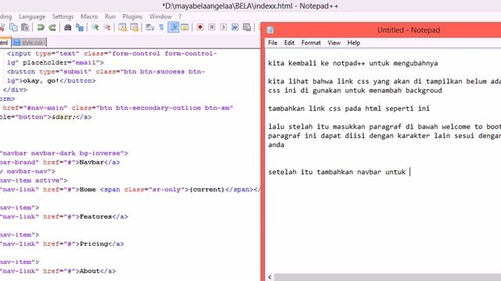The height and width of the screenshot is (281, 501).
Task: Play back the recorded macro
Action: (x=223, y=27)
